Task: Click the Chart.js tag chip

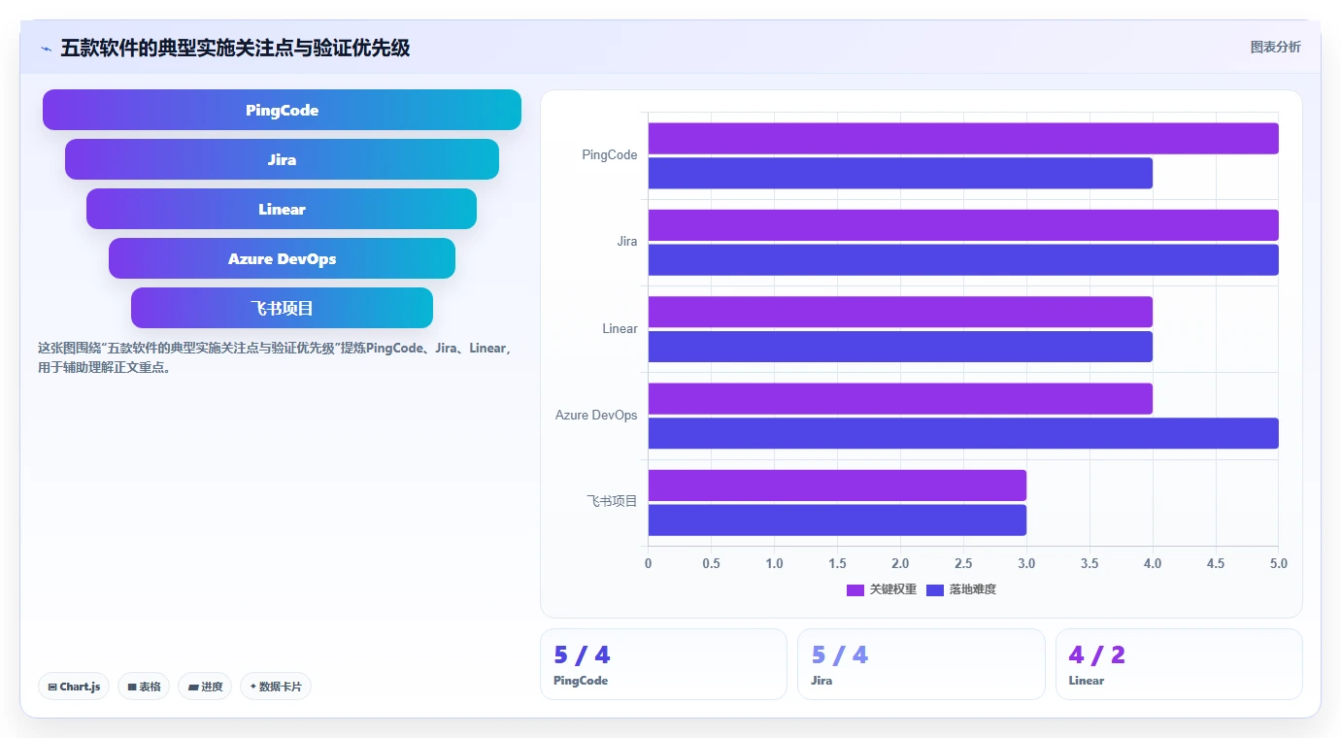Action: click(75, 687)
